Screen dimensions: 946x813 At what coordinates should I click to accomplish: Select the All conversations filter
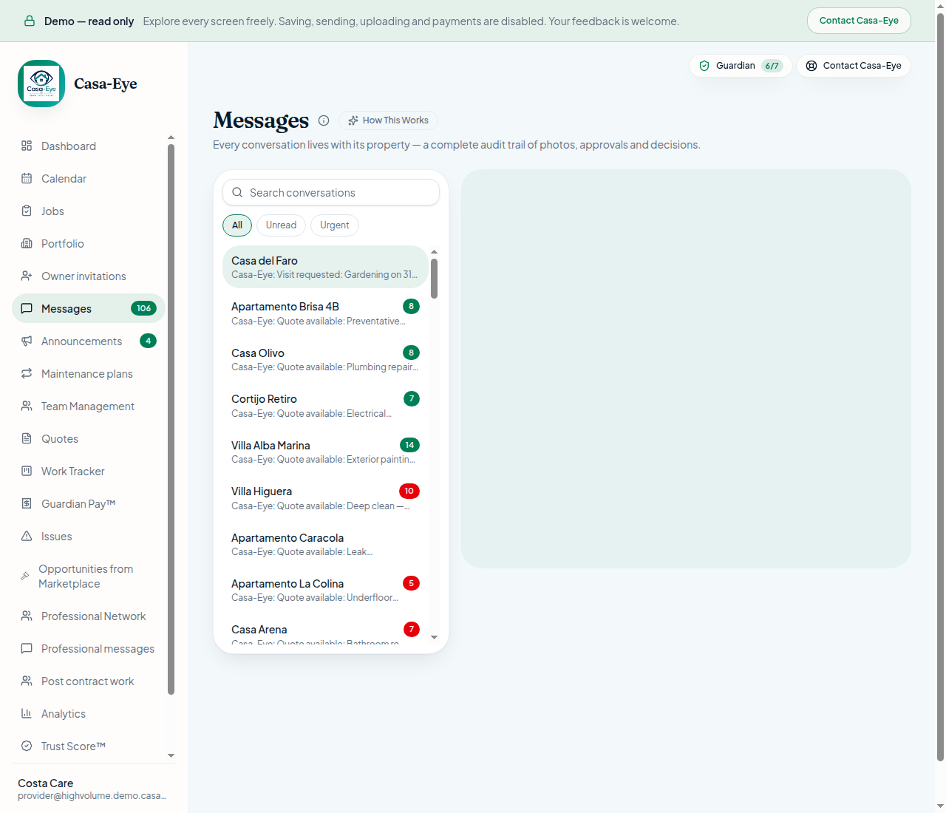coord(237,225)
